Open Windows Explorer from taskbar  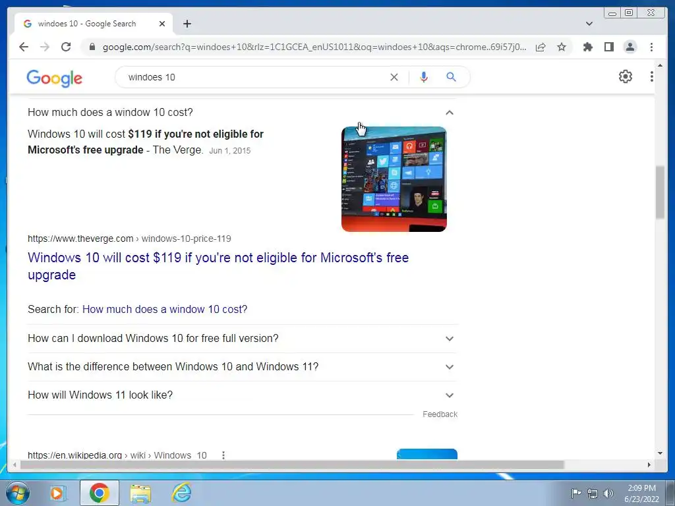(x=141, y=493)
